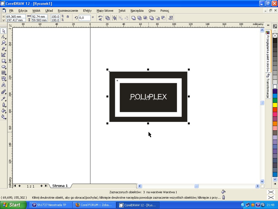Open the Shape tool flyout
This screenshot has height=209, width=278.
pos(4,37)
